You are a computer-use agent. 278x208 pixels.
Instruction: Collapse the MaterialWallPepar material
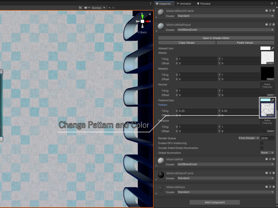156,31
